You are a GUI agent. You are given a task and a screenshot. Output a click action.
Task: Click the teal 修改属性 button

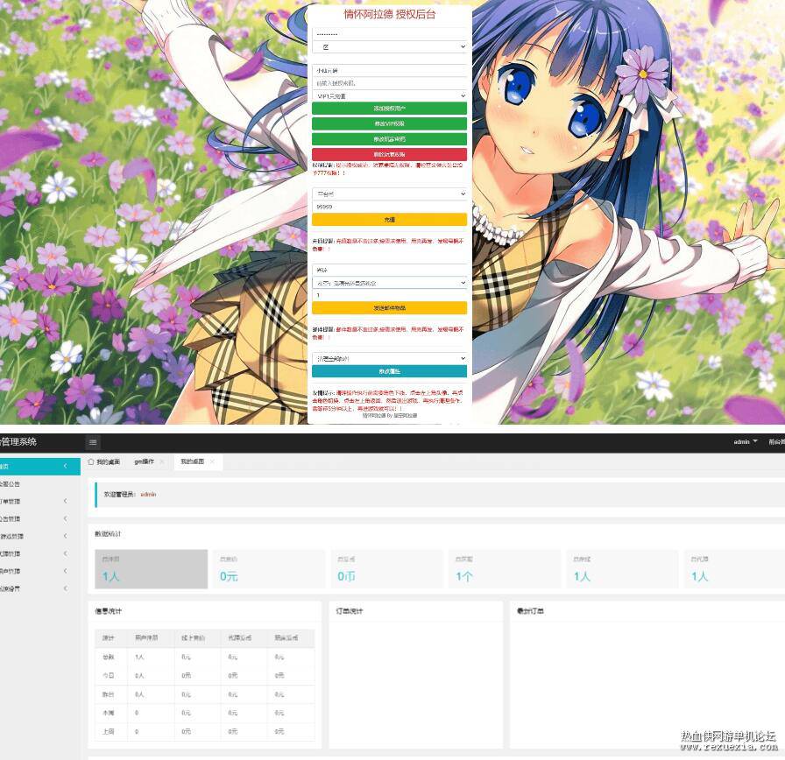coord(390,372)
